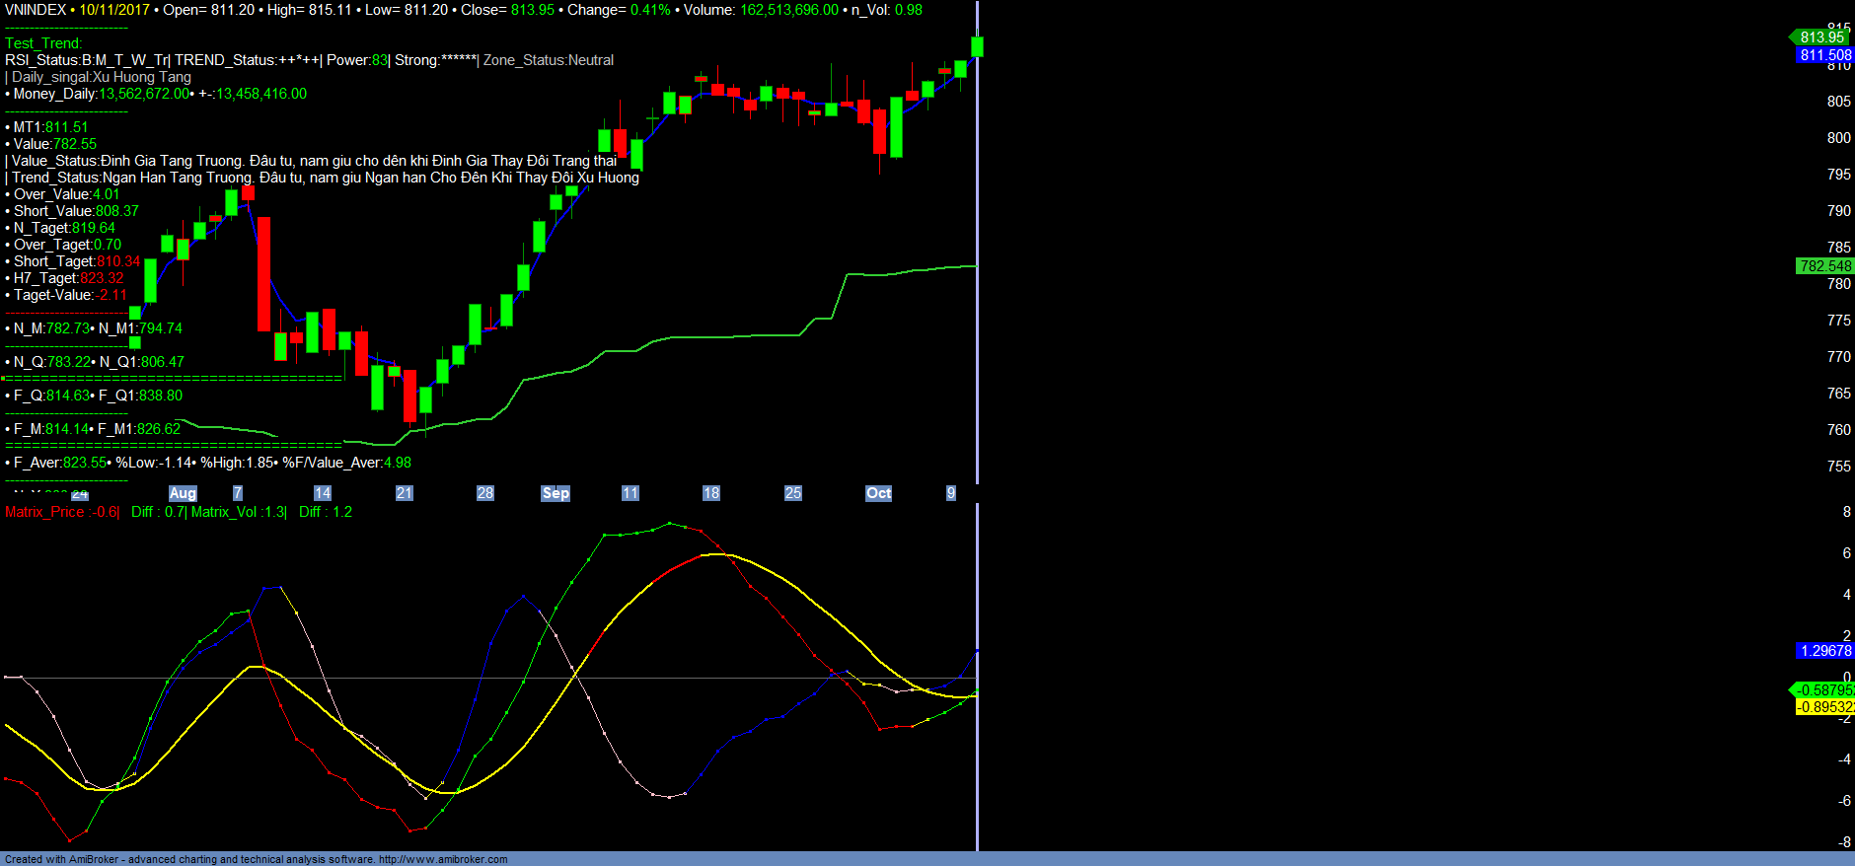Click the date marker 18 on the time axis

(x=710, y=493)
